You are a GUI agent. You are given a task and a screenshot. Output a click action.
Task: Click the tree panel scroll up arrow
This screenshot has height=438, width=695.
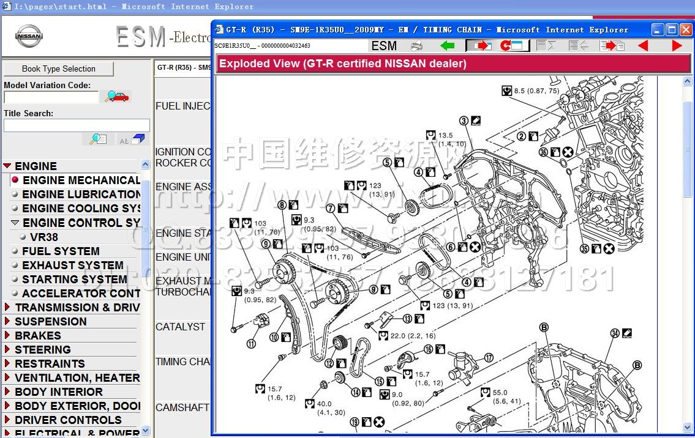pyautogui.click(x=145, y=165)
